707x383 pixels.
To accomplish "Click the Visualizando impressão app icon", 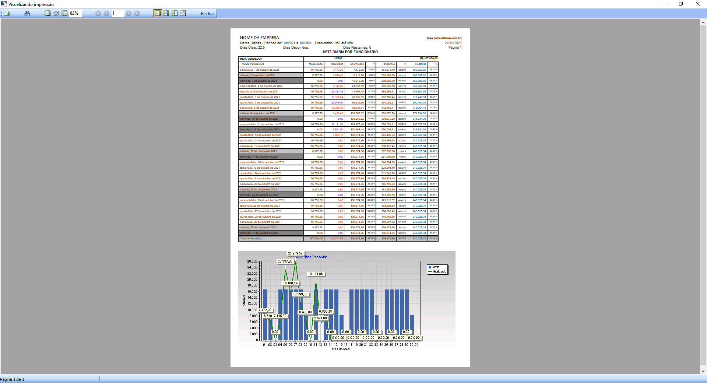I will [4, 4].
